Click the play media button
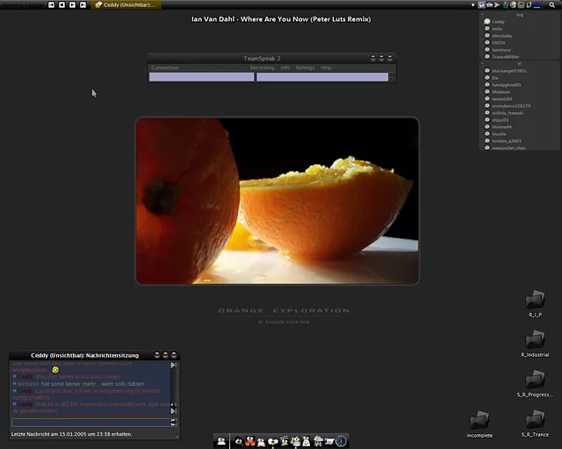This screenshot has height=449, width=562. [72, 4]
